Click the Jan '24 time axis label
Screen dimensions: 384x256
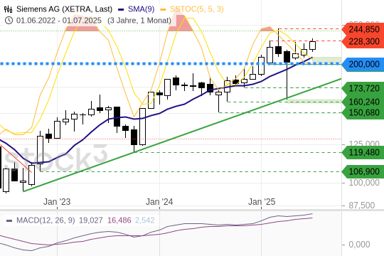(x=159, y=202)
